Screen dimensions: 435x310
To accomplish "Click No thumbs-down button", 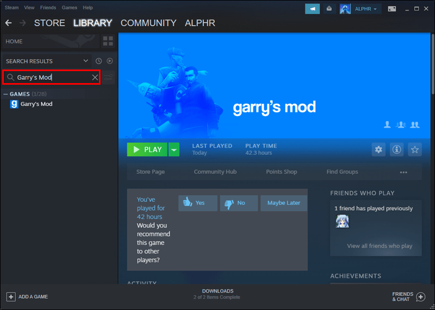I will click(x=239, y=203).
